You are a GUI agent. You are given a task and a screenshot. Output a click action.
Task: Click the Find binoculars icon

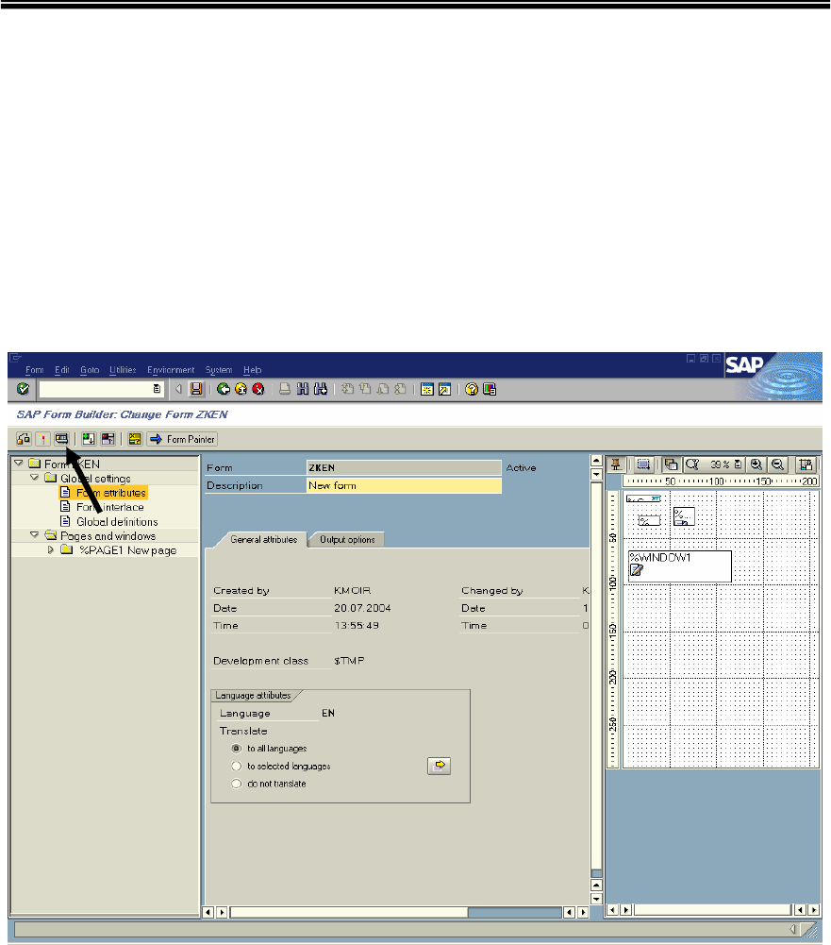303,389
